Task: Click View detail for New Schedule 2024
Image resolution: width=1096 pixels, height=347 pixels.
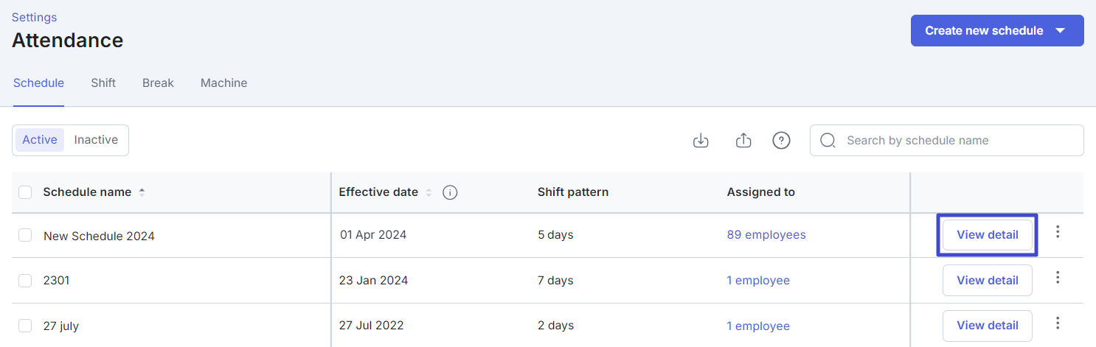Action: [988, 235]
